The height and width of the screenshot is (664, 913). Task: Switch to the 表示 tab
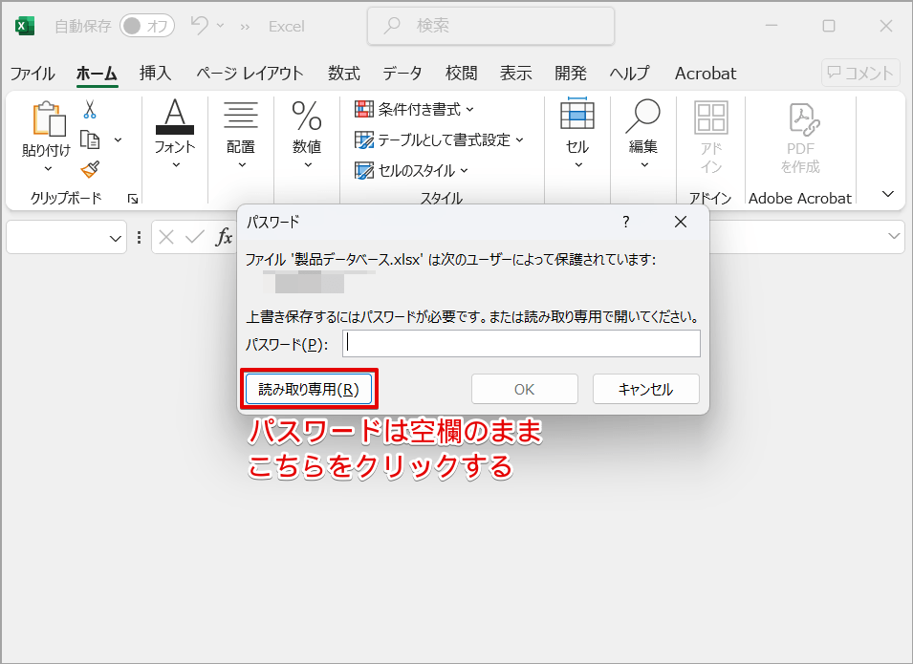pos(516,74)
